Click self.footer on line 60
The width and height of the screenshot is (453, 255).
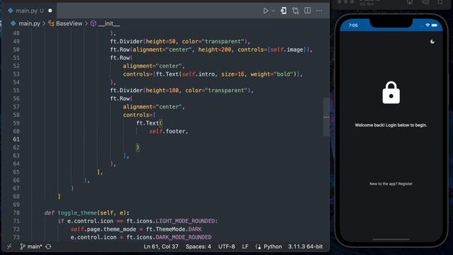[168, 131]
